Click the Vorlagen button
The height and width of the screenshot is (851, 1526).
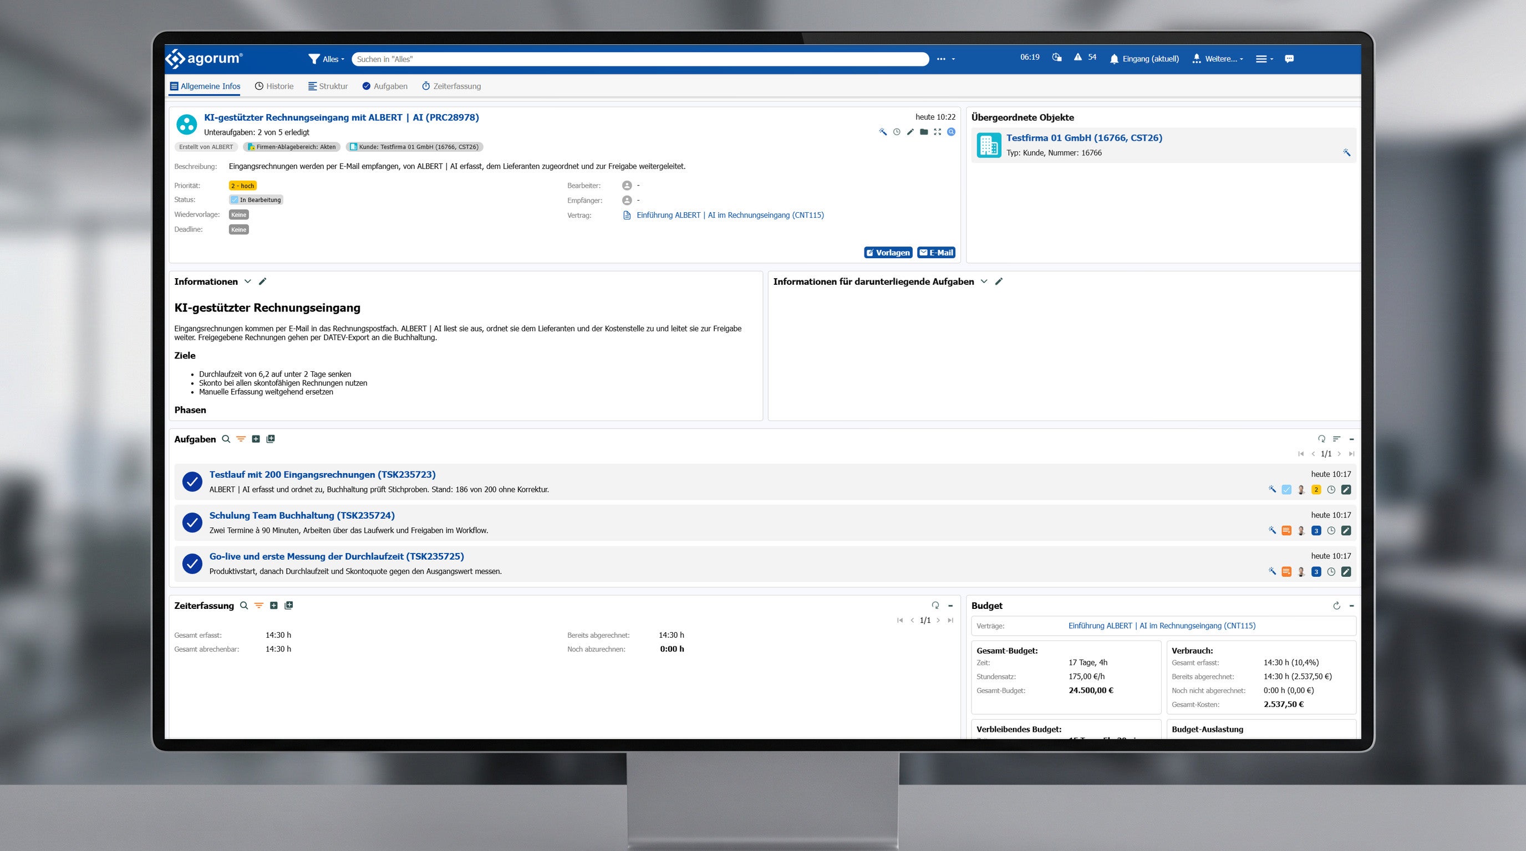point(888,253)
